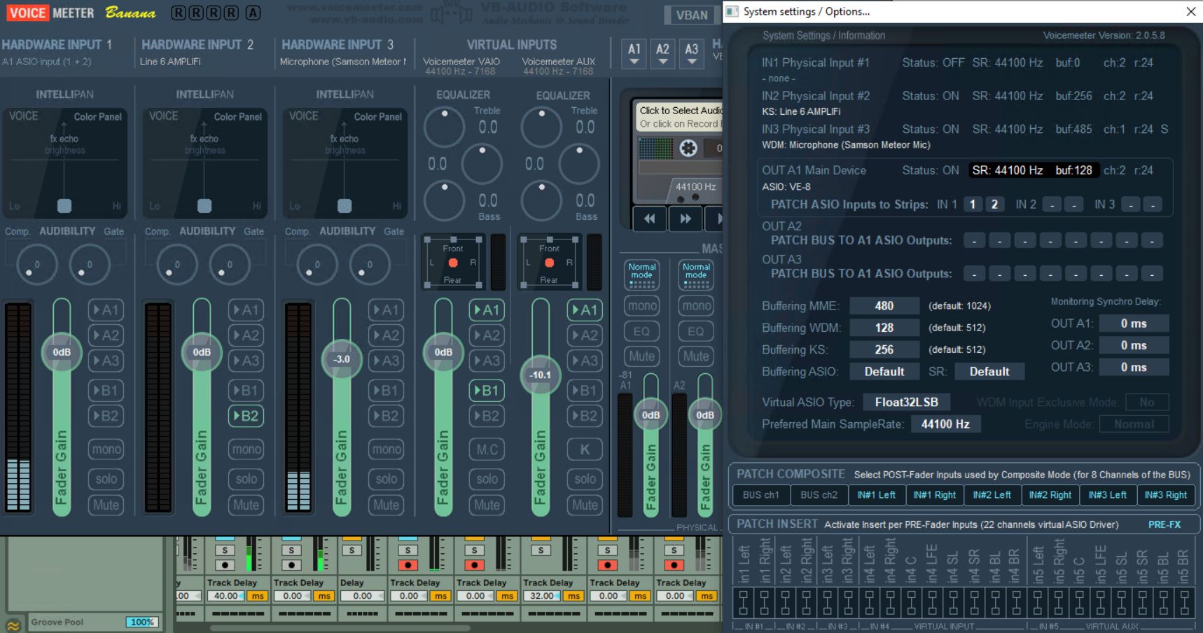Click master A1 fader knob
This screenshot has height=633, width=1203.
click(x=651, y=415)
